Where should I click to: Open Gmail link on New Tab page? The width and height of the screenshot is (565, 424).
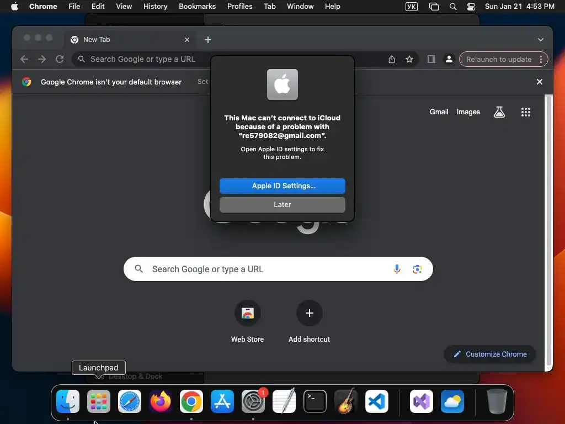439,112
